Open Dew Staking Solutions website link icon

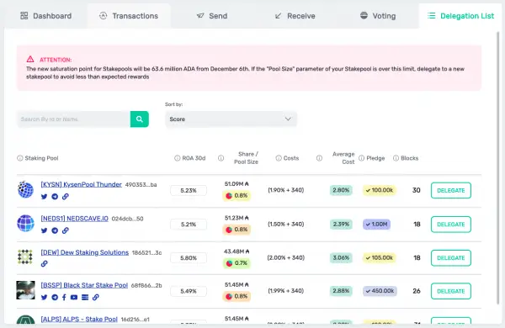click(44, 263)
